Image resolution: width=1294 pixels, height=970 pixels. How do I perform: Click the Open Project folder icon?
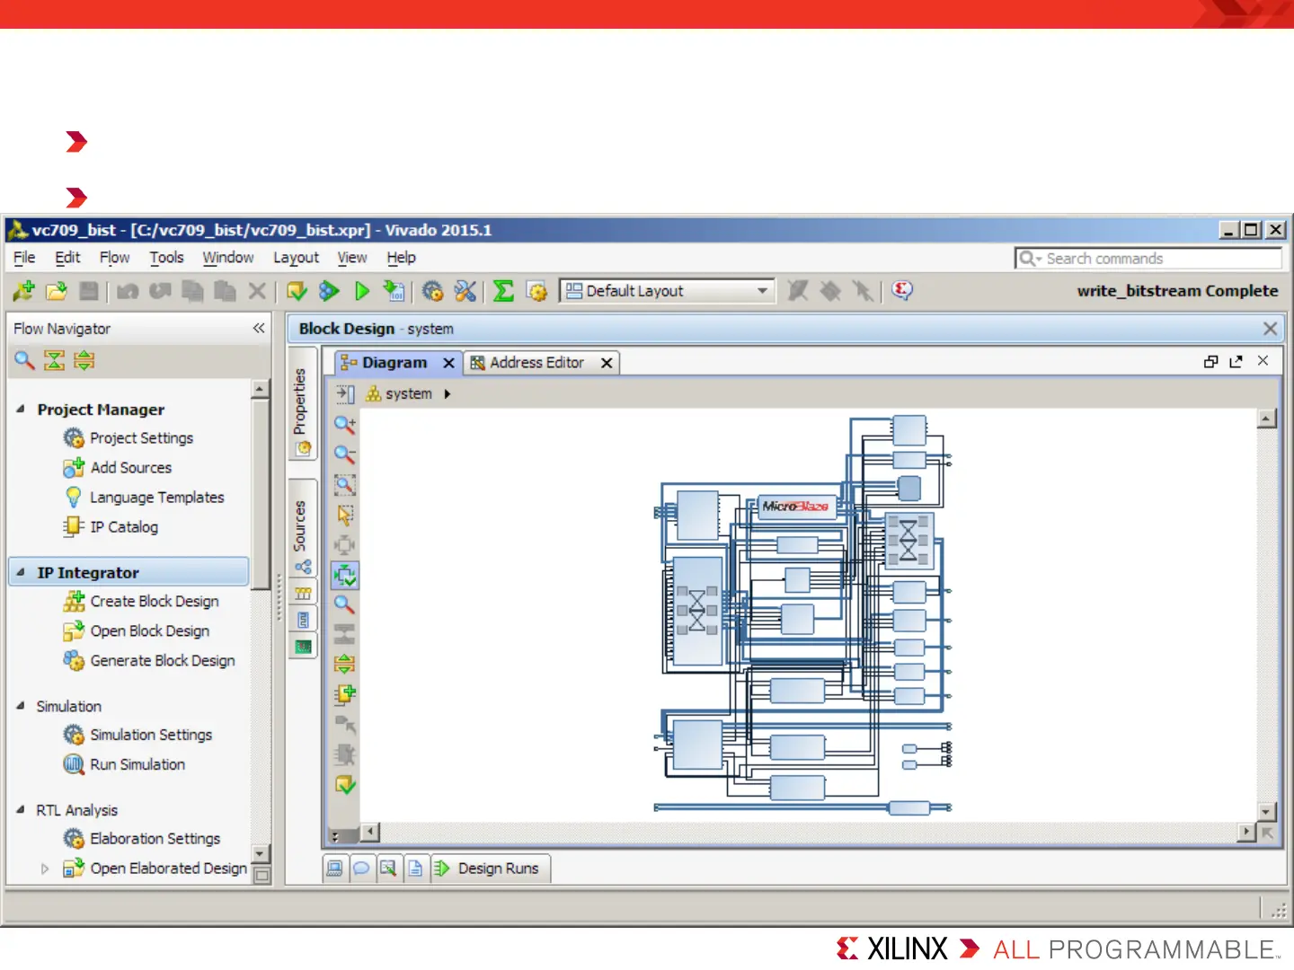tap(57, 291)
